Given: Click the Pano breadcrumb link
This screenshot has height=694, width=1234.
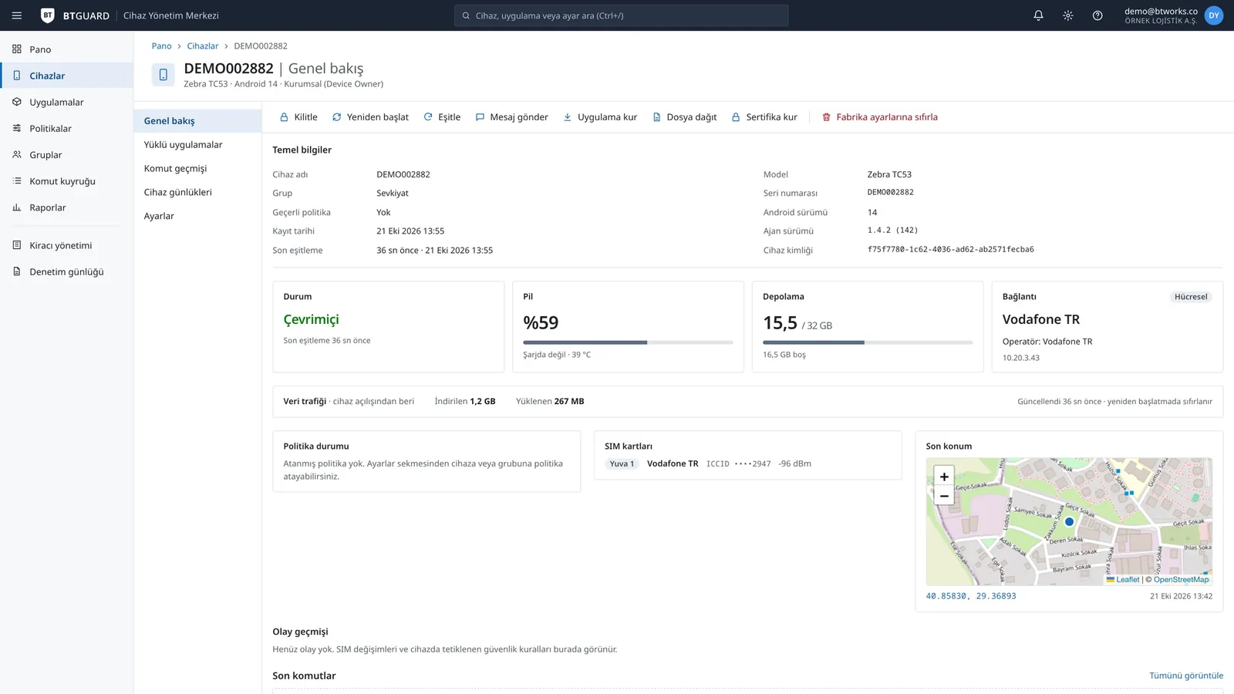Looking at the screenshot, I should coord(161,46).
